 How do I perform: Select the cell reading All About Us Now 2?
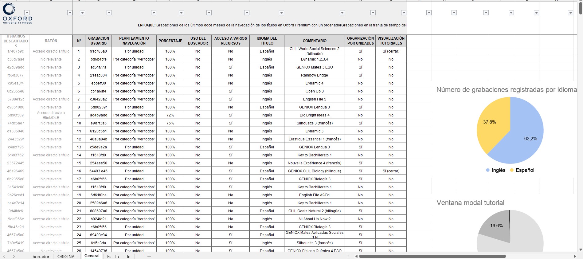point(315,219)
